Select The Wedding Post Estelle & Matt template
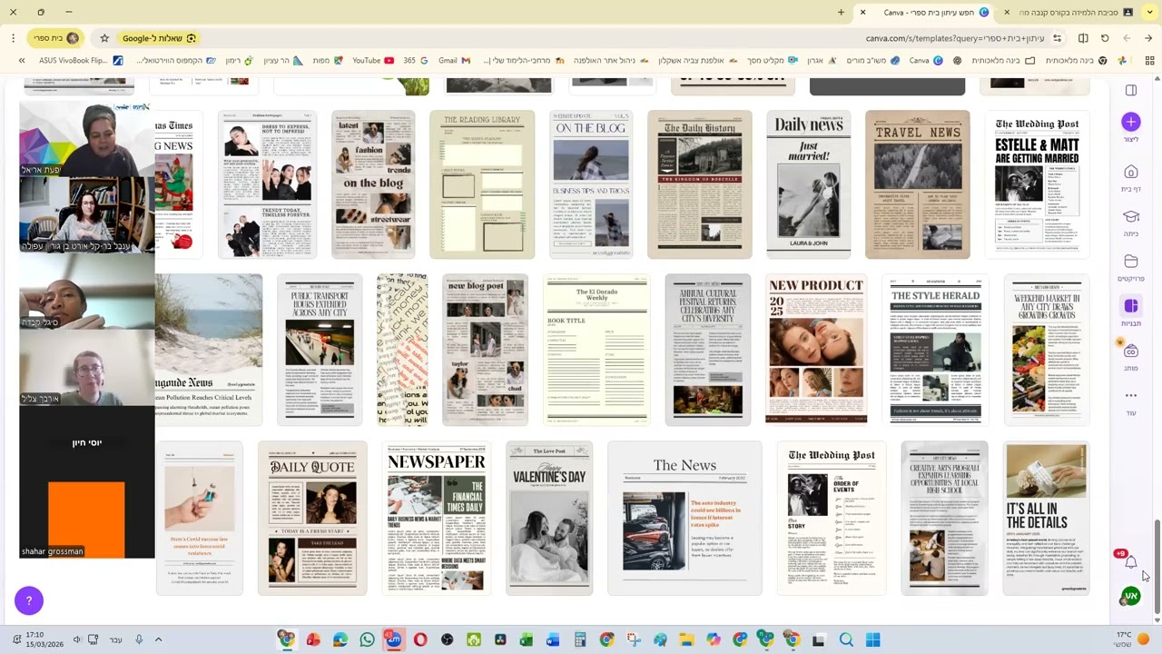Viewport: 1162px width, 654px height. 1036,184
